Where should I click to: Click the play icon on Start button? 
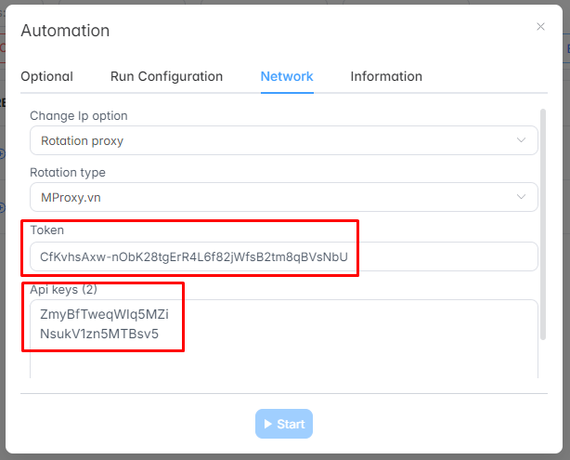268,424
